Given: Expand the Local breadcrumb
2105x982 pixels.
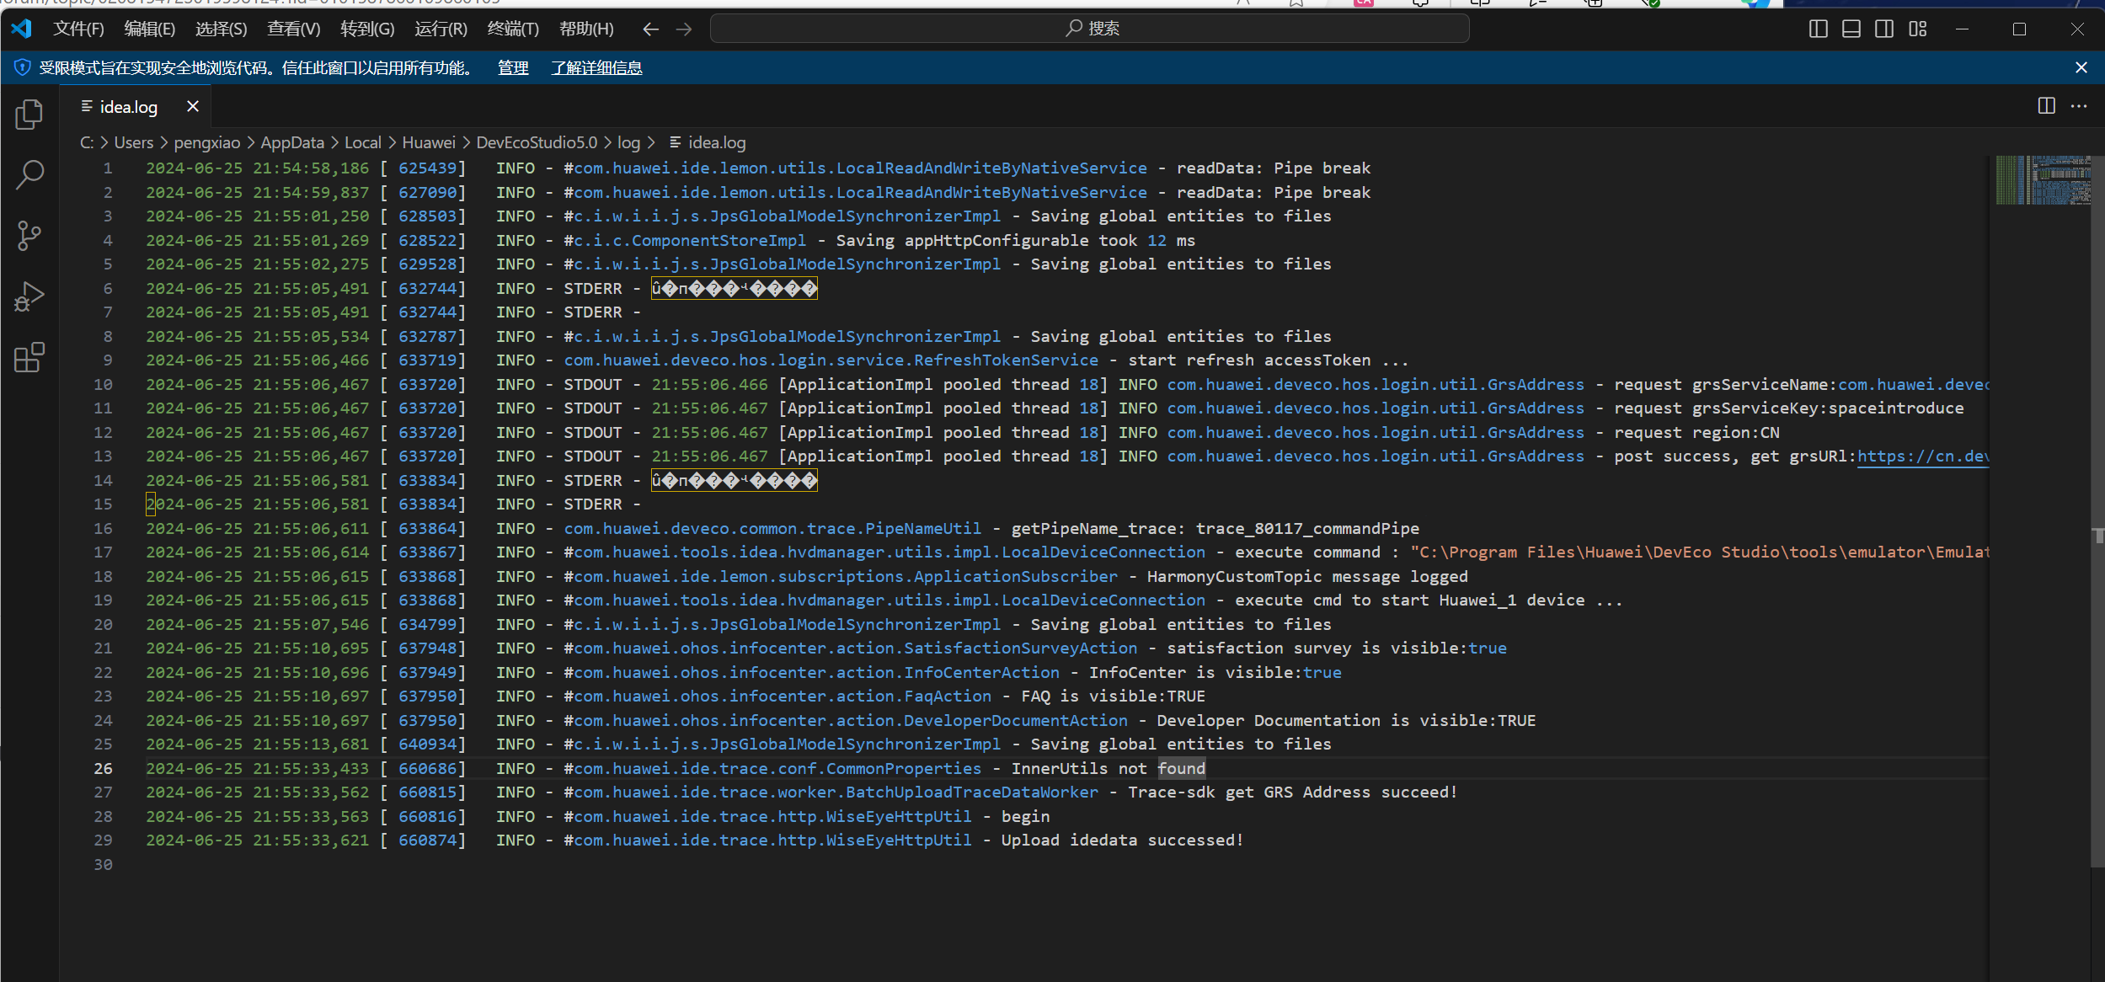Looking at the screenshot, I should [x=363, y=142].
